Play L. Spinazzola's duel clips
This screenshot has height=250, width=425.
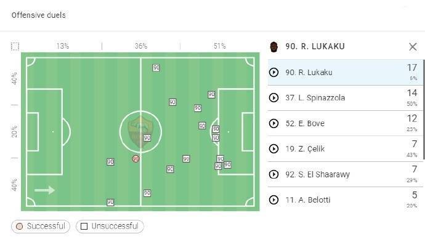click(274, 98)
